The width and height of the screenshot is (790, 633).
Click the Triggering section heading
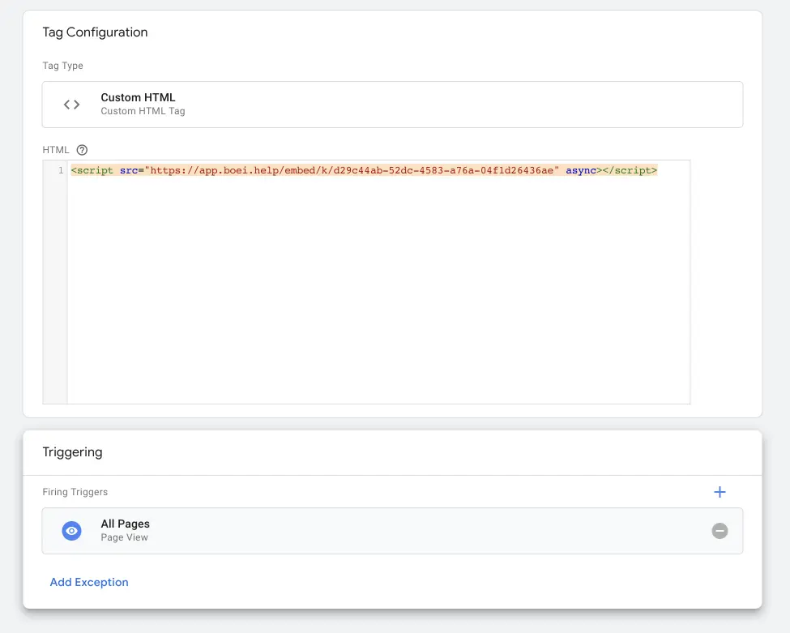[72, 452]
